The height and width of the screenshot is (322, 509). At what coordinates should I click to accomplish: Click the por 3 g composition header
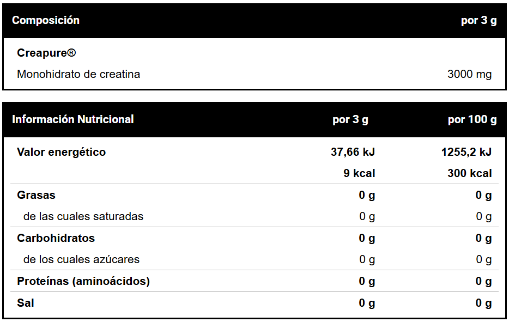coord(478,21)
